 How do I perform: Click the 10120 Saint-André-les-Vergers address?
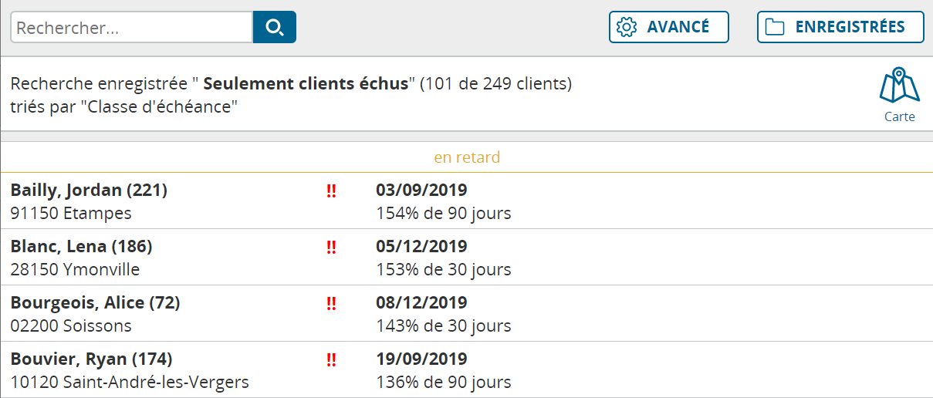[x=130, y=383]
